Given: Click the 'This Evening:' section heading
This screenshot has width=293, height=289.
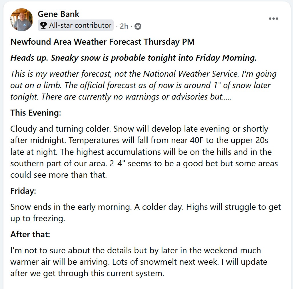Looking at the screenshot, I should coord(36,113).
